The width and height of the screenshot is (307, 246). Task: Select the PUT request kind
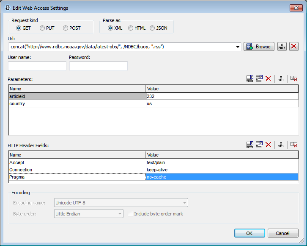[42, 28]
